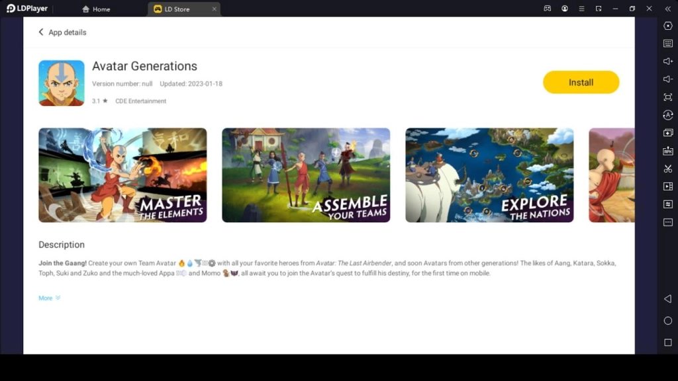Collapse the right sidebar with double chevron
678x381 pixels.
pyautogui.click(x=667, y=9)
